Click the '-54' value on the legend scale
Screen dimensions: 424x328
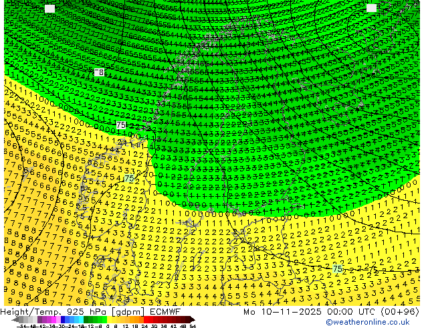pos(21,326)
